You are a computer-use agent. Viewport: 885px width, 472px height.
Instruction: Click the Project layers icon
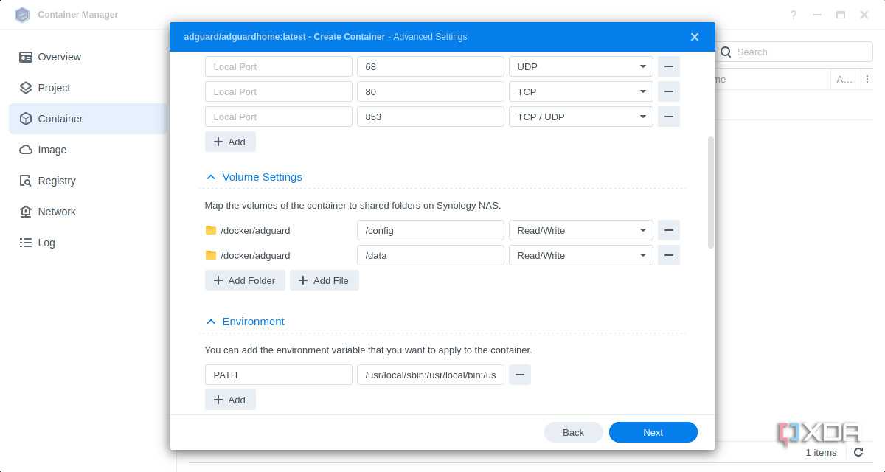click(x=26, y=88)
